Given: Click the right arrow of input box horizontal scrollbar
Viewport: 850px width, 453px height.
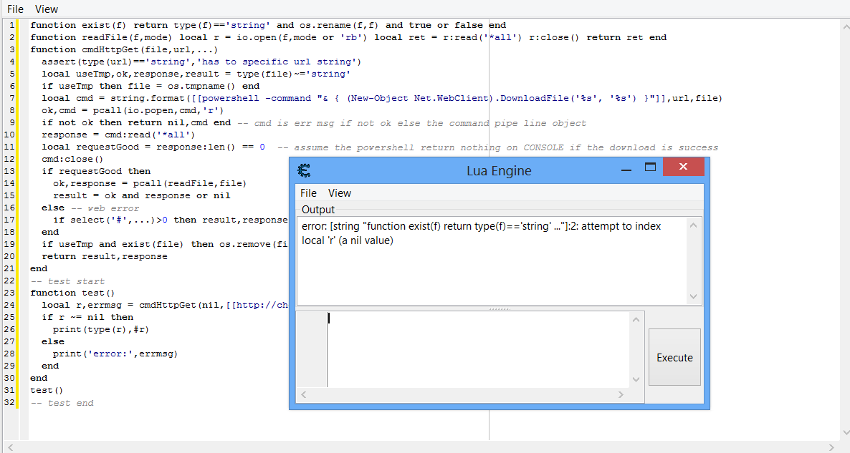Looking at the screenshot, I should 621,395.
